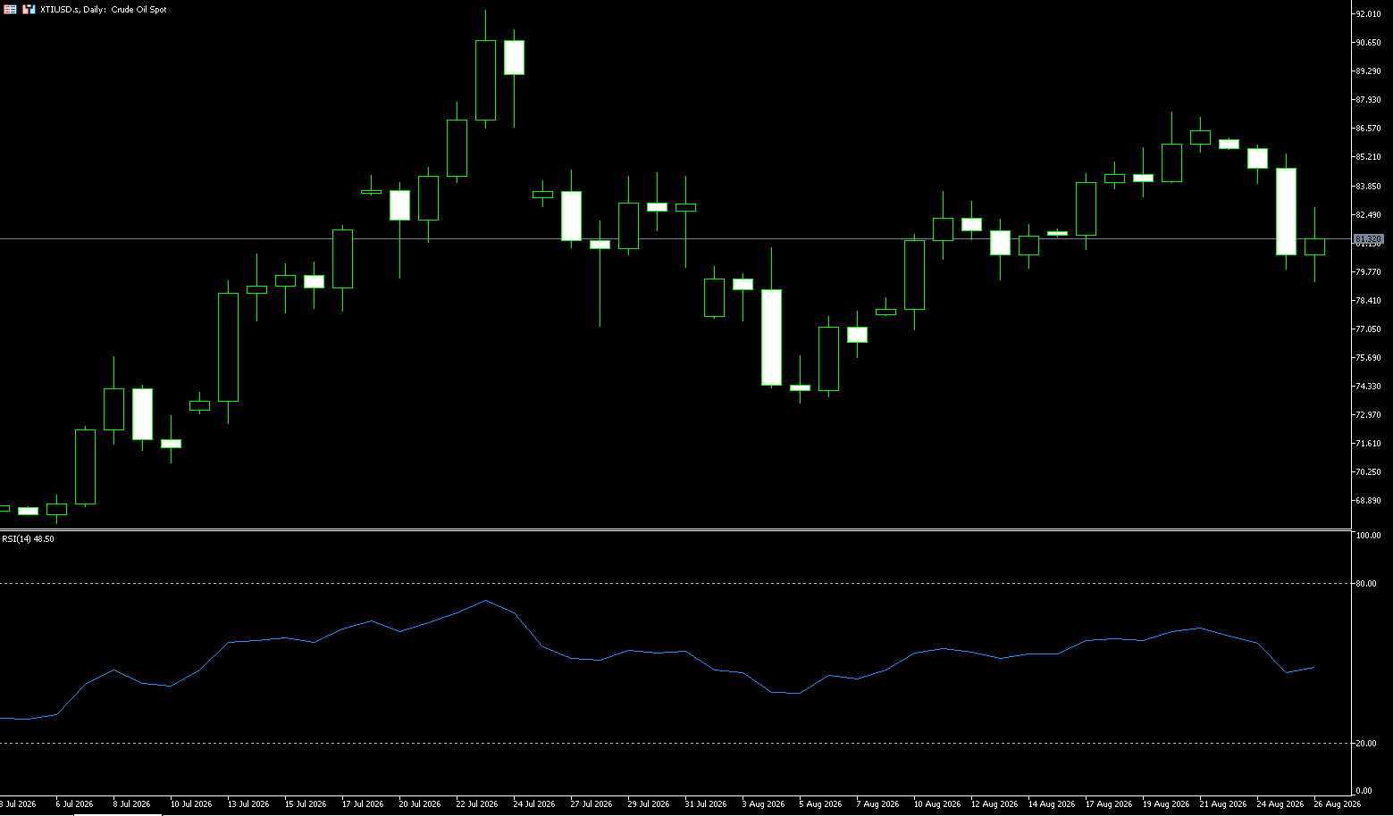Click the RSI 20.00 level line

(675, 743)
